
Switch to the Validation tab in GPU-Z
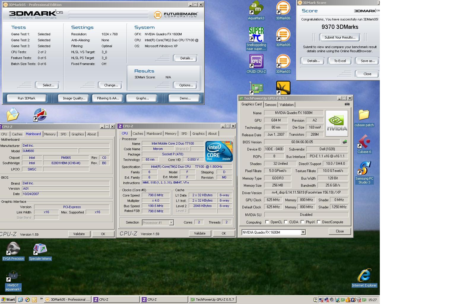pyautogui.click(x=287, y=105)
